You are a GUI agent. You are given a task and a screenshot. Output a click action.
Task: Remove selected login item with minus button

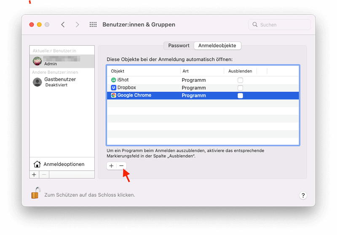pyautogui.click(x=121, y=166)
